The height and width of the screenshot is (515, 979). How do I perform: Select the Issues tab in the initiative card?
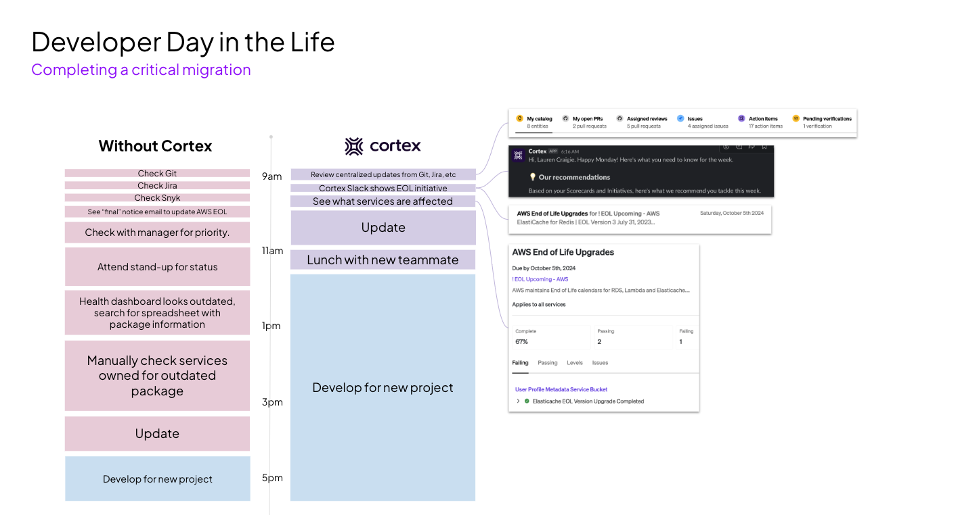point(600,363)
